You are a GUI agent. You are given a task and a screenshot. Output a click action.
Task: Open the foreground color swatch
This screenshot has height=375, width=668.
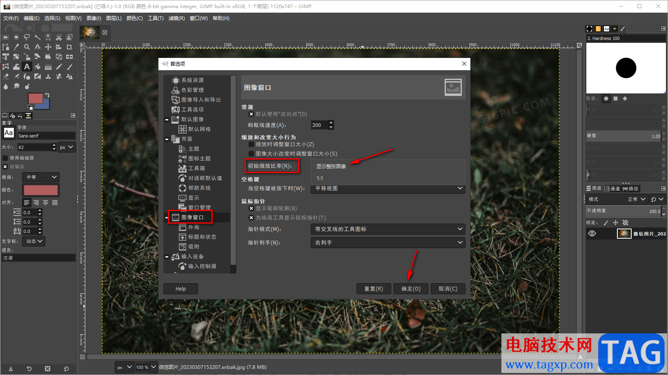(35, 98)
